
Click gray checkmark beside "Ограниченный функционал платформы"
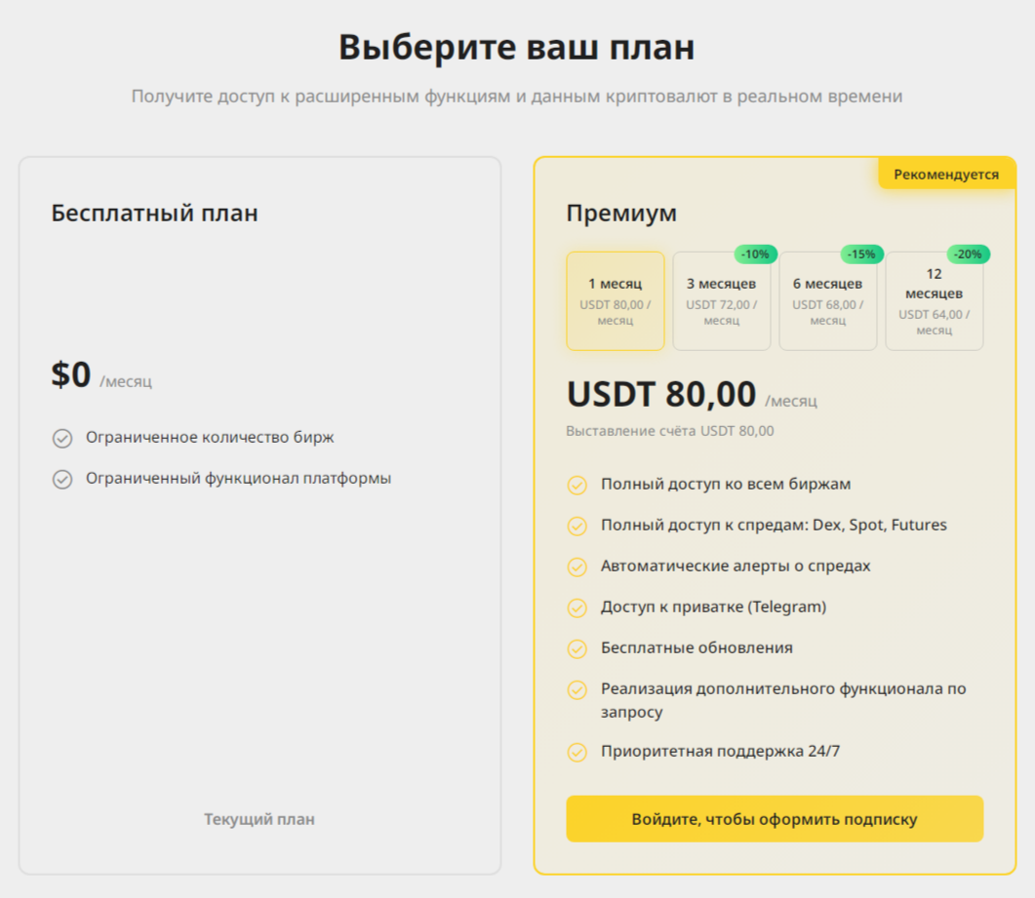(x=62, y=479)
